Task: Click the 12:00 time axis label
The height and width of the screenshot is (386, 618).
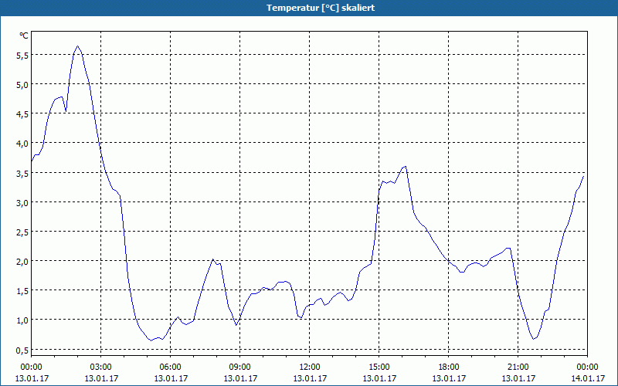Action: 310,367
